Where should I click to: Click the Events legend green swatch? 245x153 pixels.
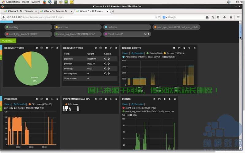(147, 53)
